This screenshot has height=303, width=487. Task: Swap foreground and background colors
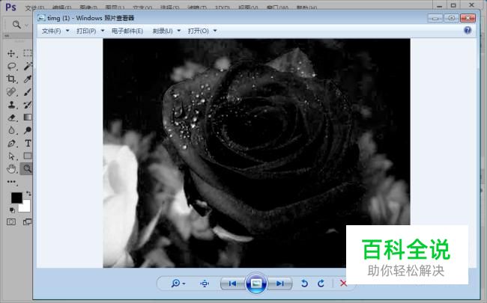(28, 194)
